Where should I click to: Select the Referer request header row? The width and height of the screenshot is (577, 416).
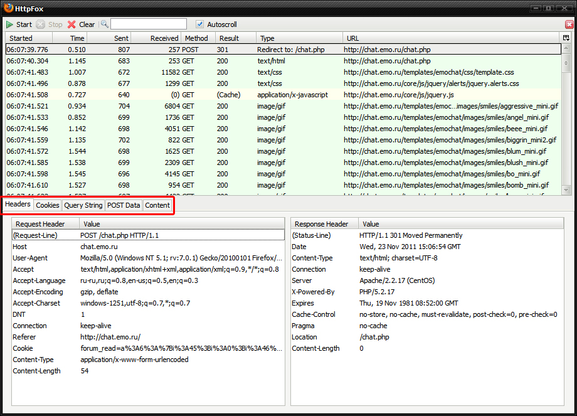(x=148, y=337)
